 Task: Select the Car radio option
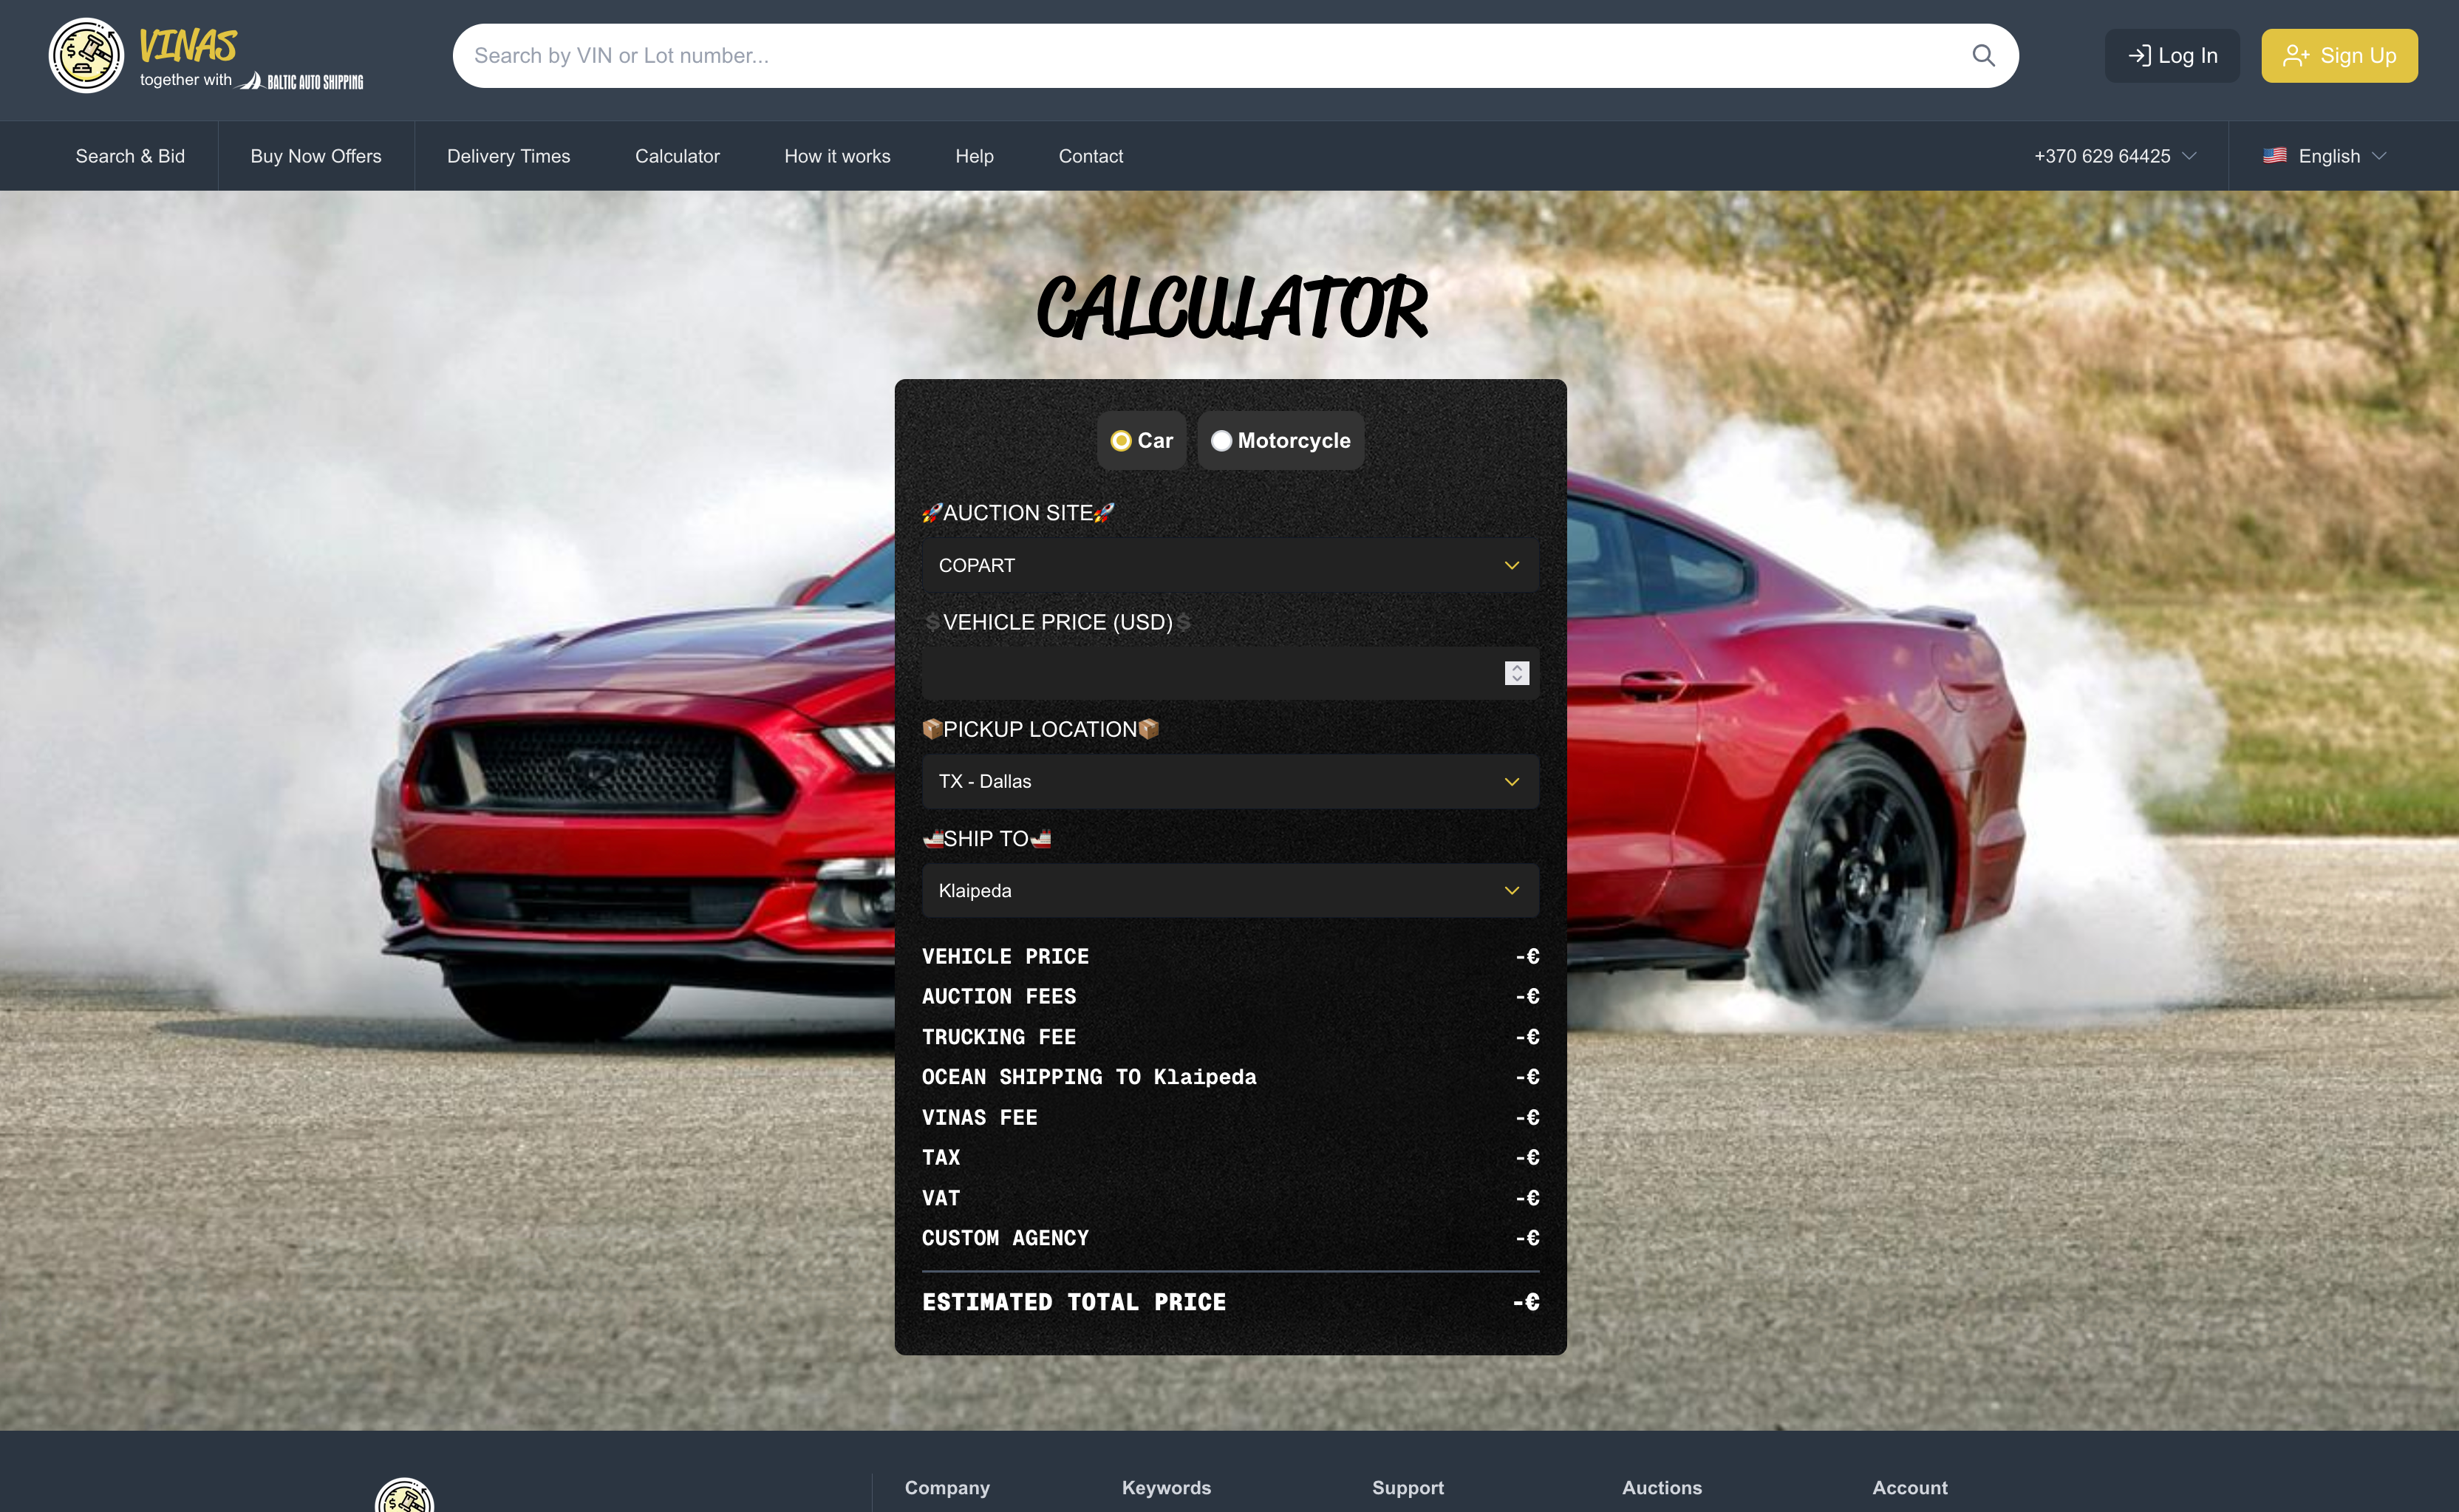[1122, 441]
